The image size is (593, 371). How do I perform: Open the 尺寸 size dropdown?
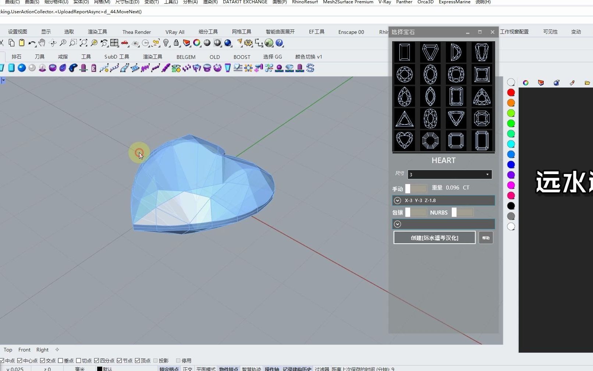coord(450,174)
